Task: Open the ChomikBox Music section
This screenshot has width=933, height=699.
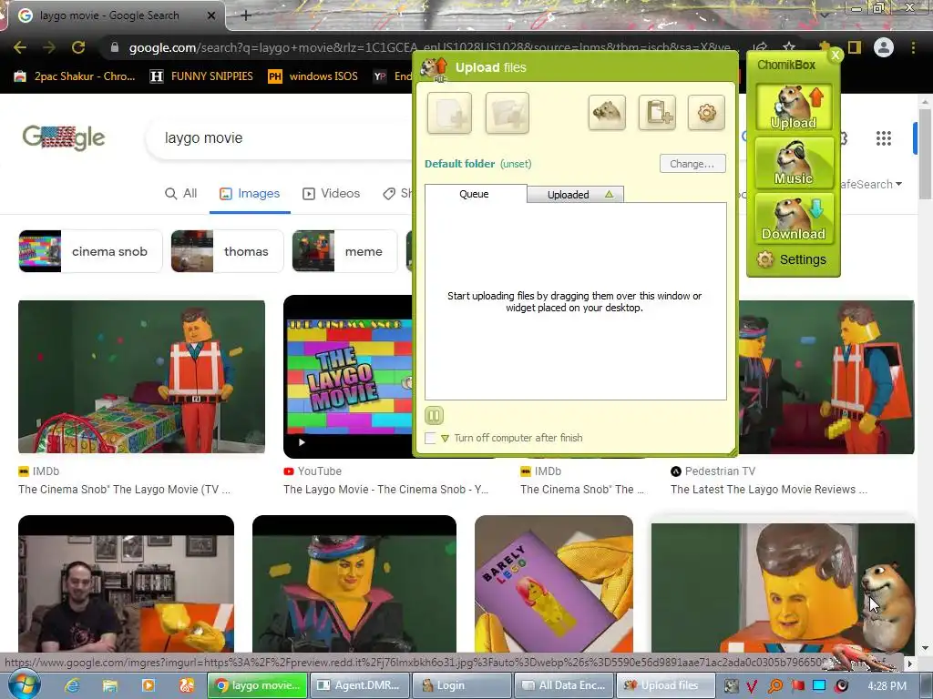Action: [x=794, y=162]
